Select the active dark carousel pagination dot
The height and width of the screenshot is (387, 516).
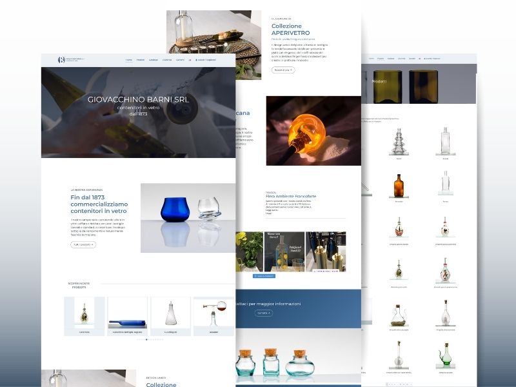(x=147, y=339)
